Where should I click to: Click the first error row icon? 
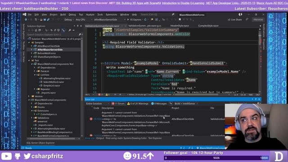pos(91,119)
